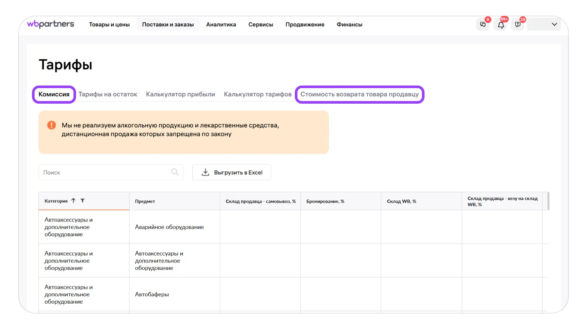Open the Аналитика menu
Viewport: 581px width, 330px height.
click(x=221, y=25)
